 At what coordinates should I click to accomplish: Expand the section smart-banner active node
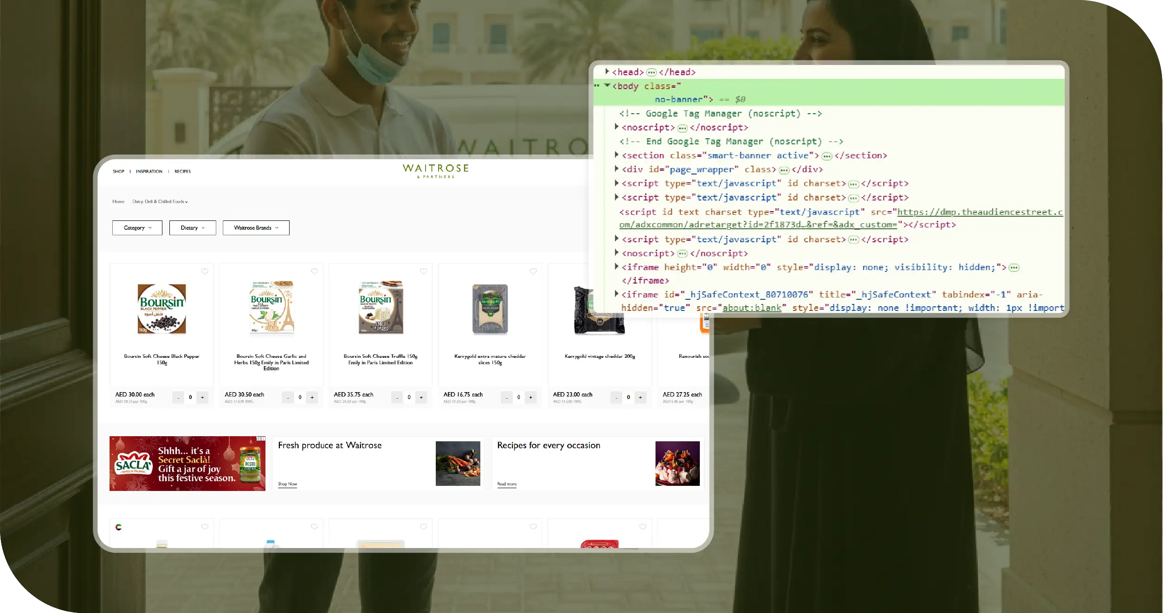(616, 155)
